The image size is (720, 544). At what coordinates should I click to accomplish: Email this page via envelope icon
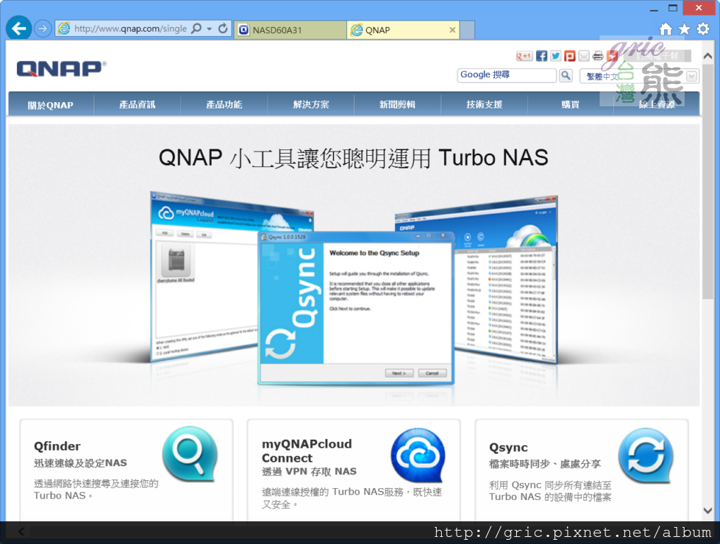[583, 56]
